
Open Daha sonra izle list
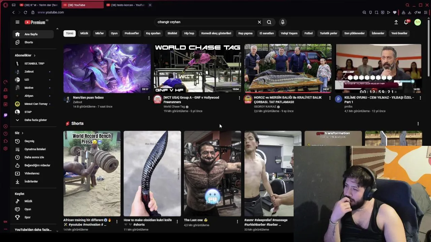click(x=33, y=157)
